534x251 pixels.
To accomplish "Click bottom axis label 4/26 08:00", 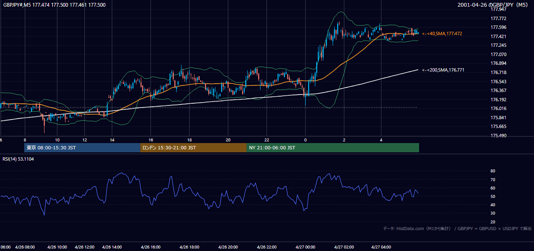I will 25,247.
